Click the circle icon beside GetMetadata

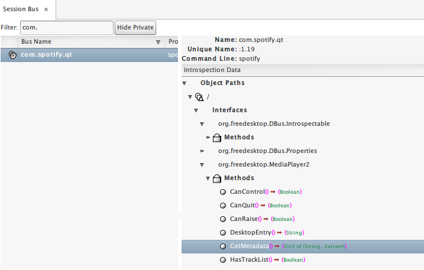[223, 246]
